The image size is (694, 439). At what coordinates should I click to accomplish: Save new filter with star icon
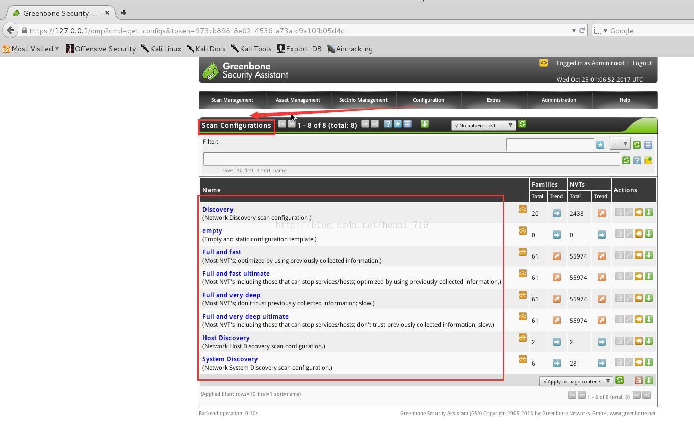[x=600, y=145]
